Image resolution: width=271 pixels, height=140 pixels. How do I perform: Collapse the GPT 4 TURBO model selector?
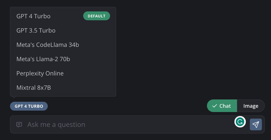pyautogui.click(x=29, y=106)
